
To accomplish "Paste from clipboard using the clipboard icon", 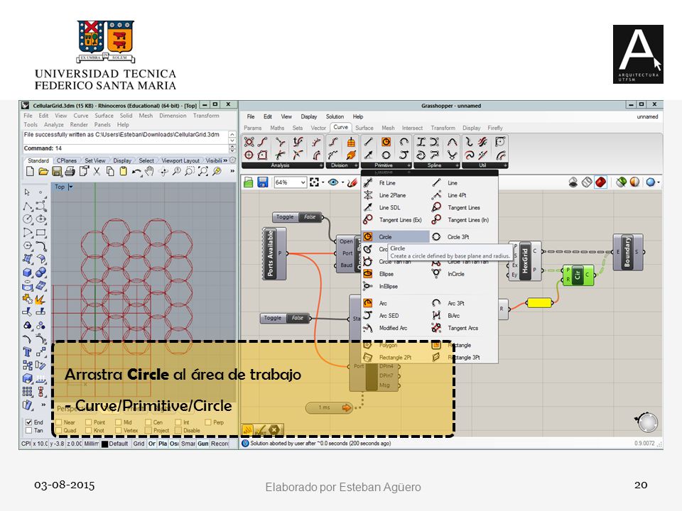I will tap(124, 172).
